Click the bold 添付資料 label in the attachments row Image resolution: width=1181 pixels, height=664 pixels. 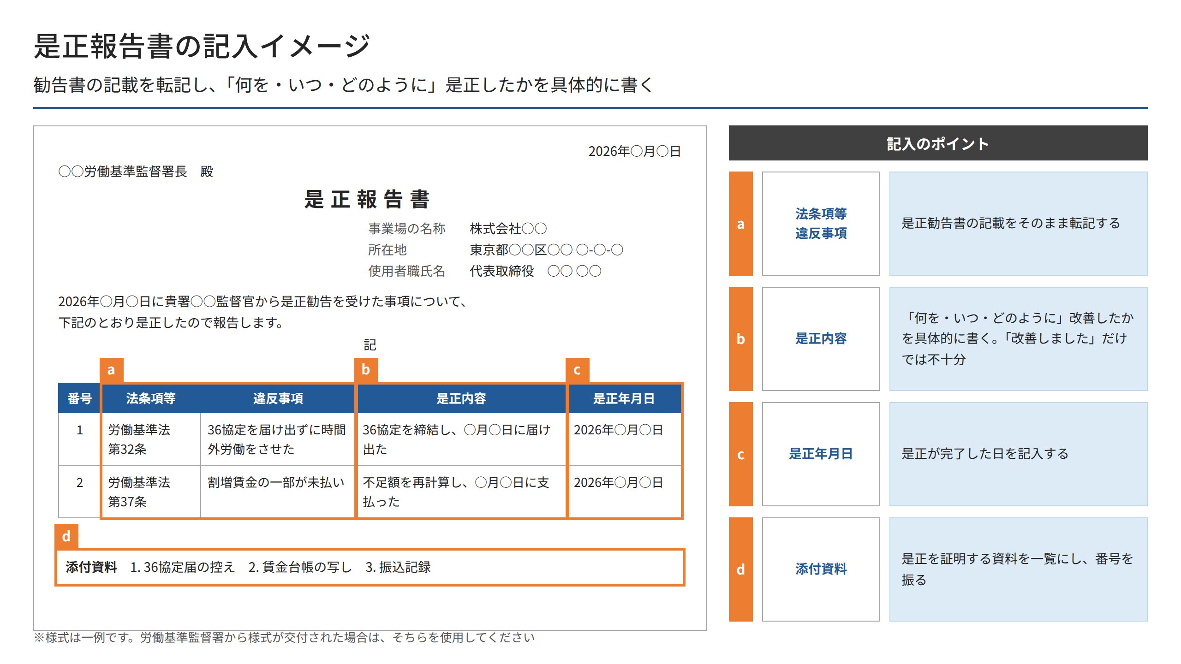tap(91, 567)
